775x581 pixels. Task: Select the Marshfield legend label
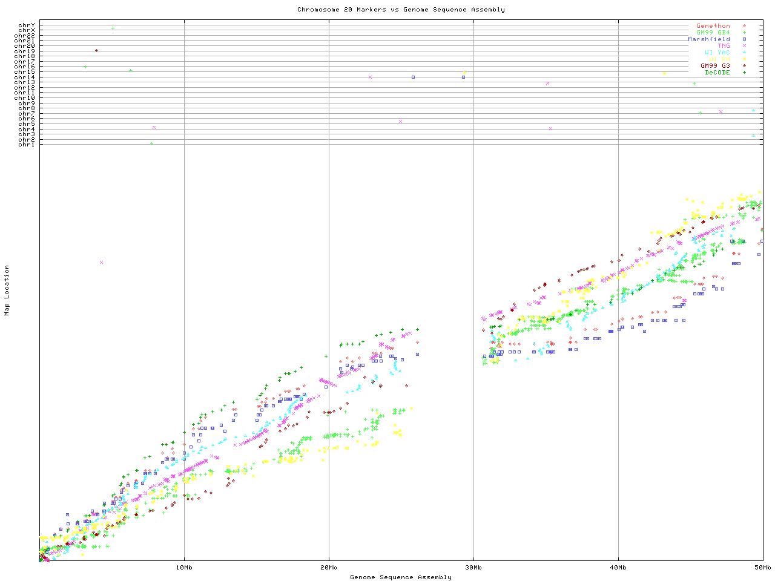[708, 39]
